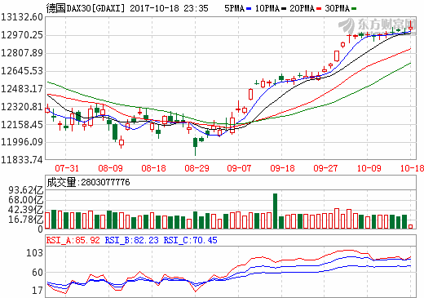Click the date label 09-07

pyautogui.click(x=239, y=168)
